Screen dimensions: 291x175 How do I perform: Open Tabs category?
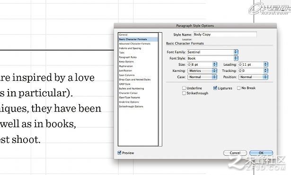pos(122,52)
